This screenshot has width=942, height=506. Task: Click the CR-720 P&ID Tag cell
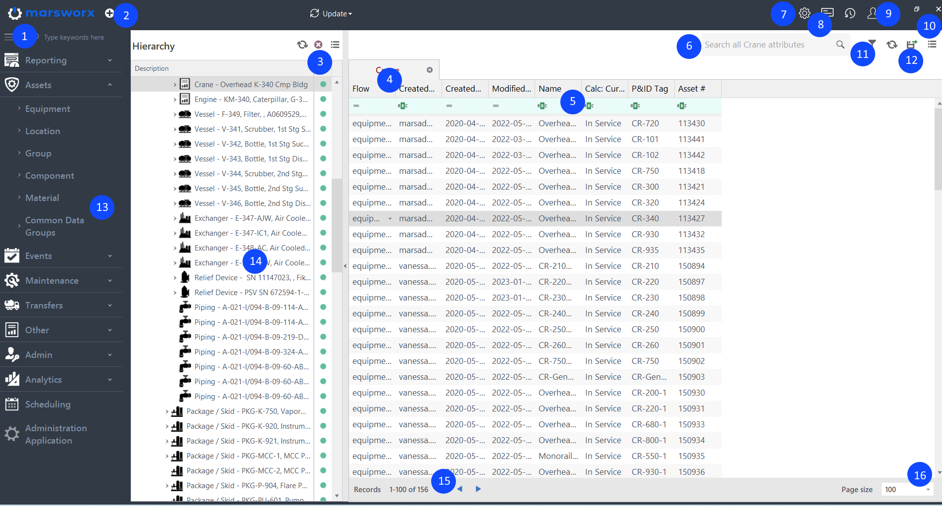pyautogui.click(x=651, y=123)
